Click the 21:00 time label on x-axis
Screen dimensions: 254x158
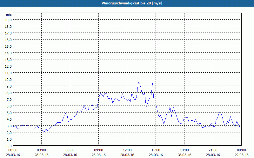213,150
